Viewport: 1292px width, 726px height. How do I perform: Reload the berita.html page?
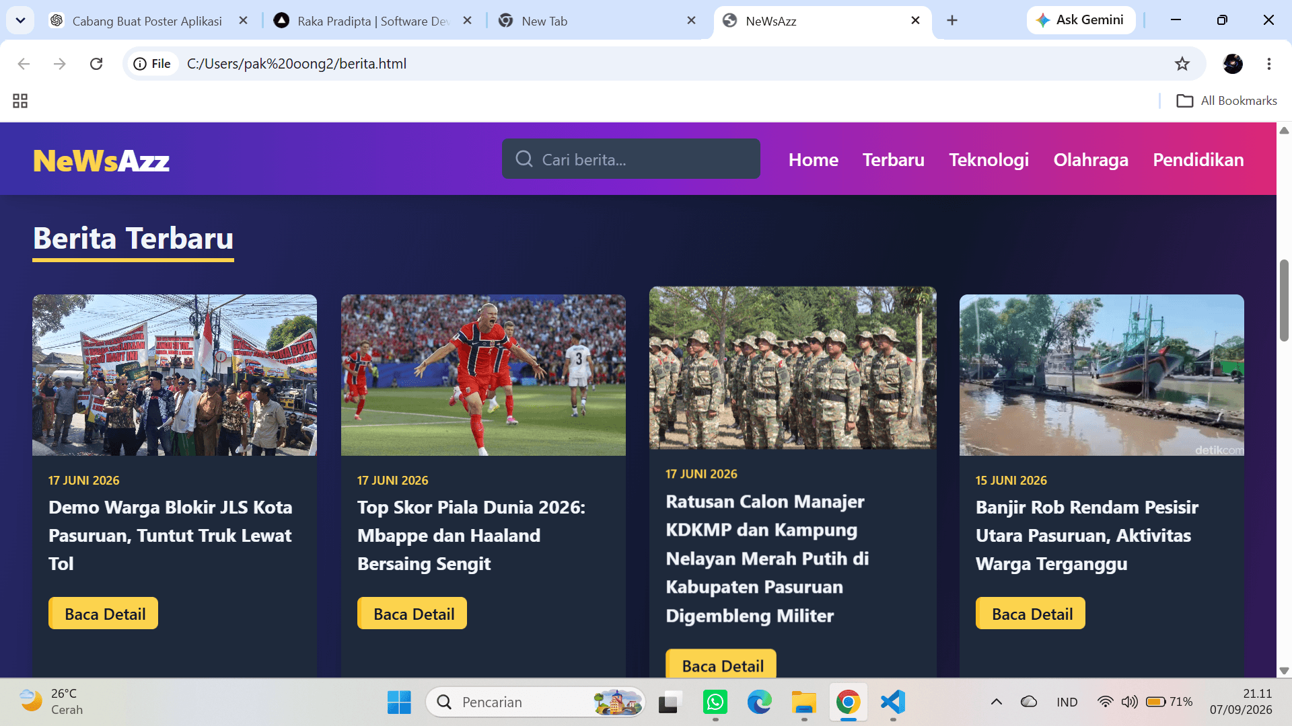96,64
